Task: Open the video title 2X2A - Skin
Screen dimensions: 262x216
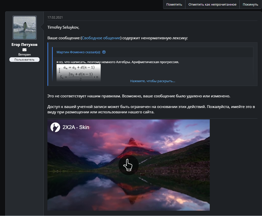Action: click(76, 127)
